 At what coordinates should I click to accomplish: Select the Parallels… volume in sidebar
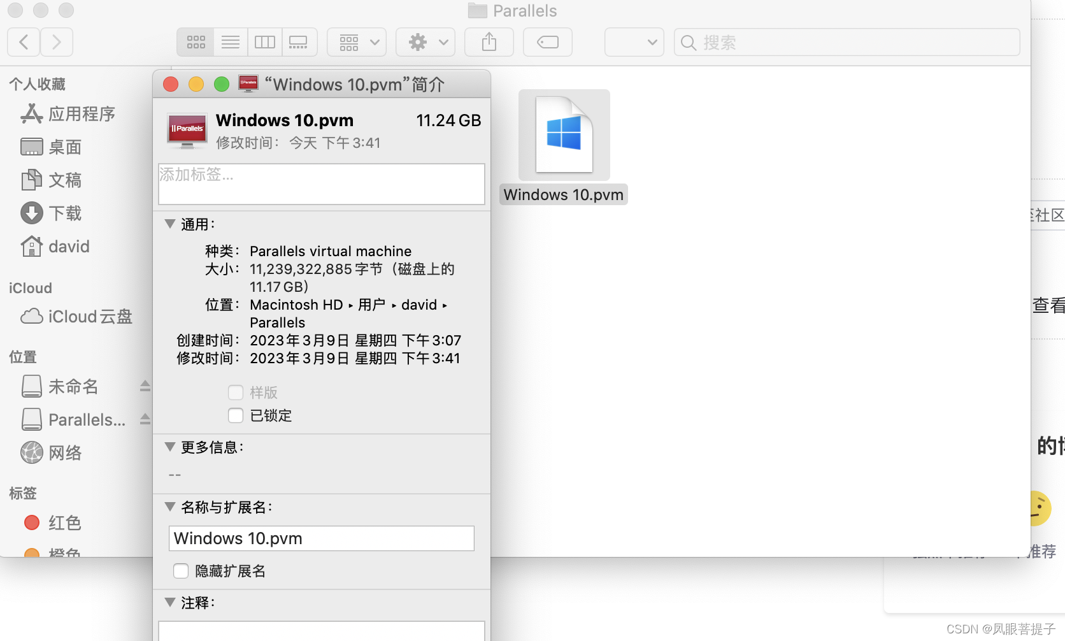pos(73,420)
